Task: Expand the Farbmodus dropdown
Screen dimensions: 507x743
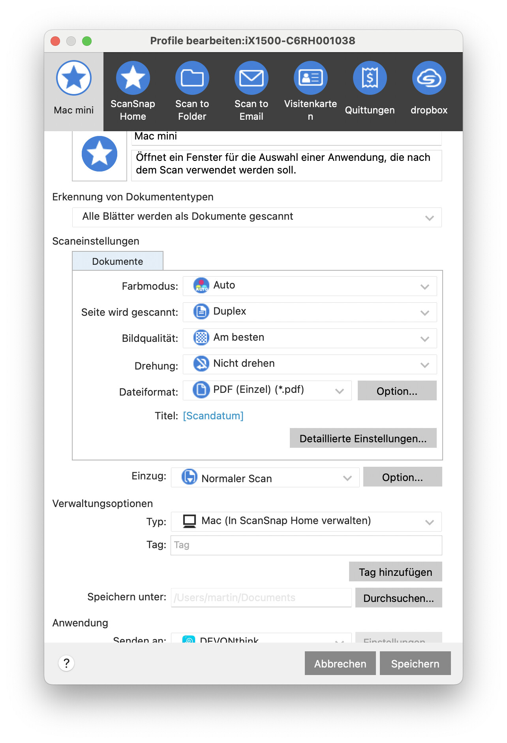Action: pos(310,286)
